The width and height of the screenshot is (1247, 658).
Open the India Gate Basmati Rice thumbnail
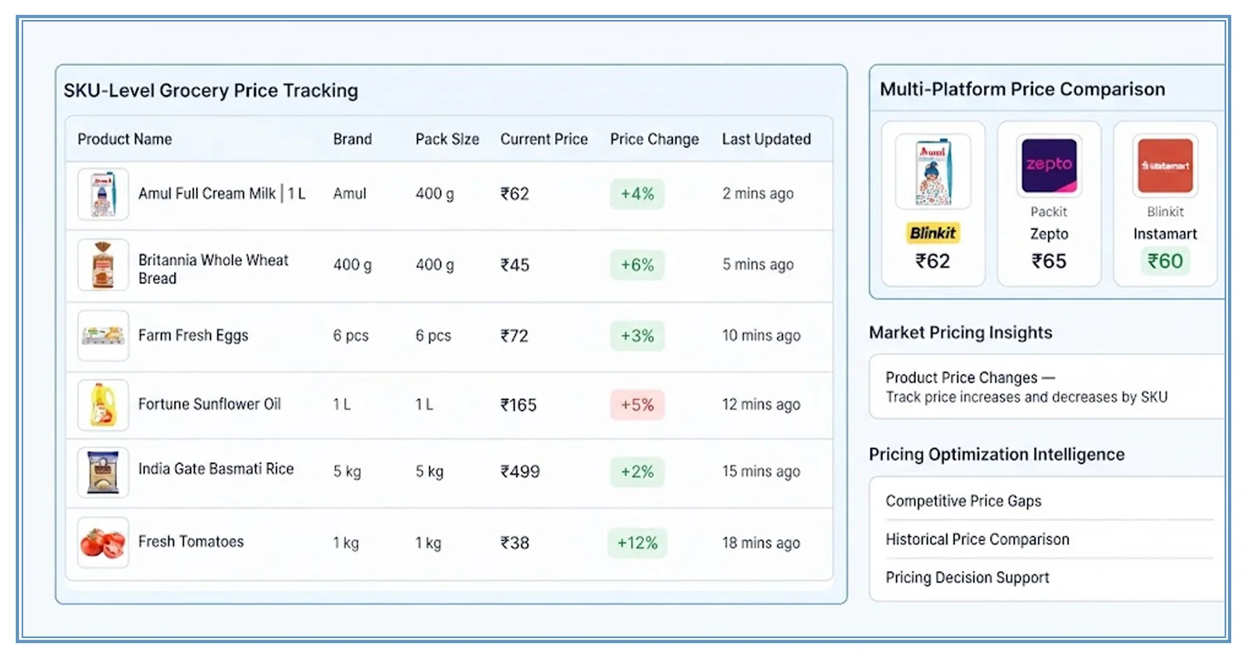pos(103,472)
